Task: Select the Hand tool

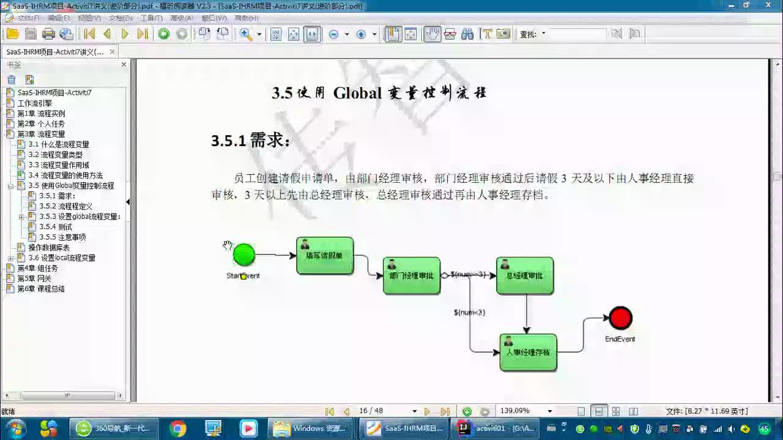Action: pos(432,34)
